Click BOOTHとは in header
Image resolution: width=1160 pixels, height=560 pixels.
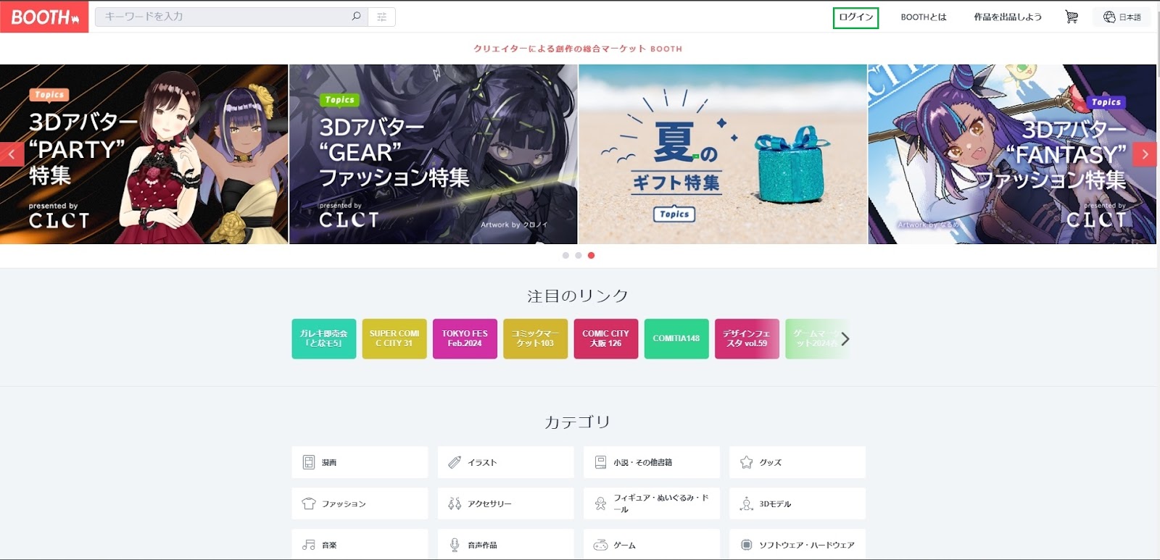[923, 17]
